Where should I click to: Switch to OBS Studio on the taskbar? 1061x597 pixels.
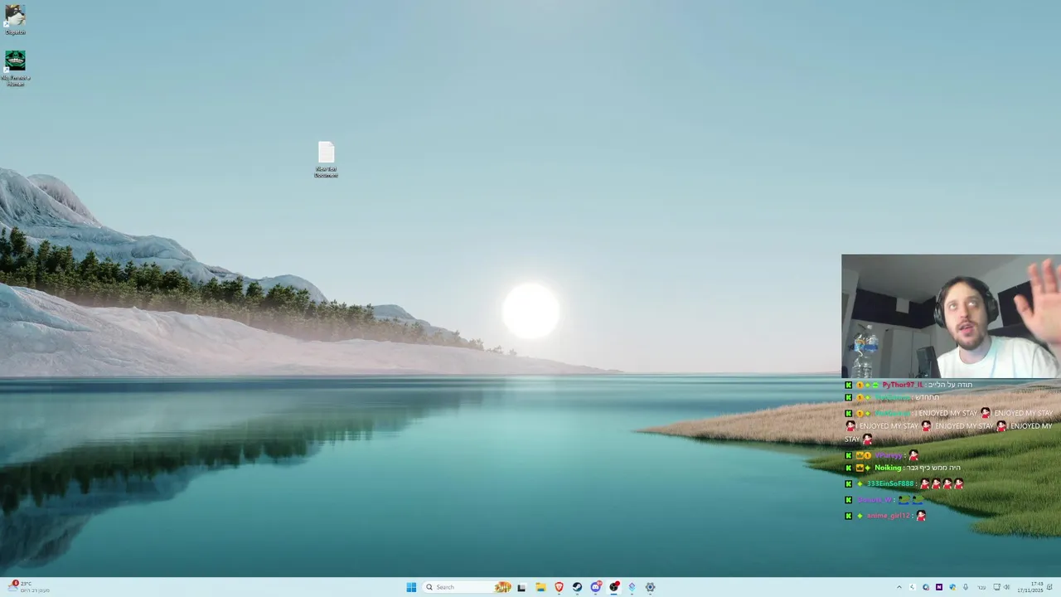click(613, 587)
